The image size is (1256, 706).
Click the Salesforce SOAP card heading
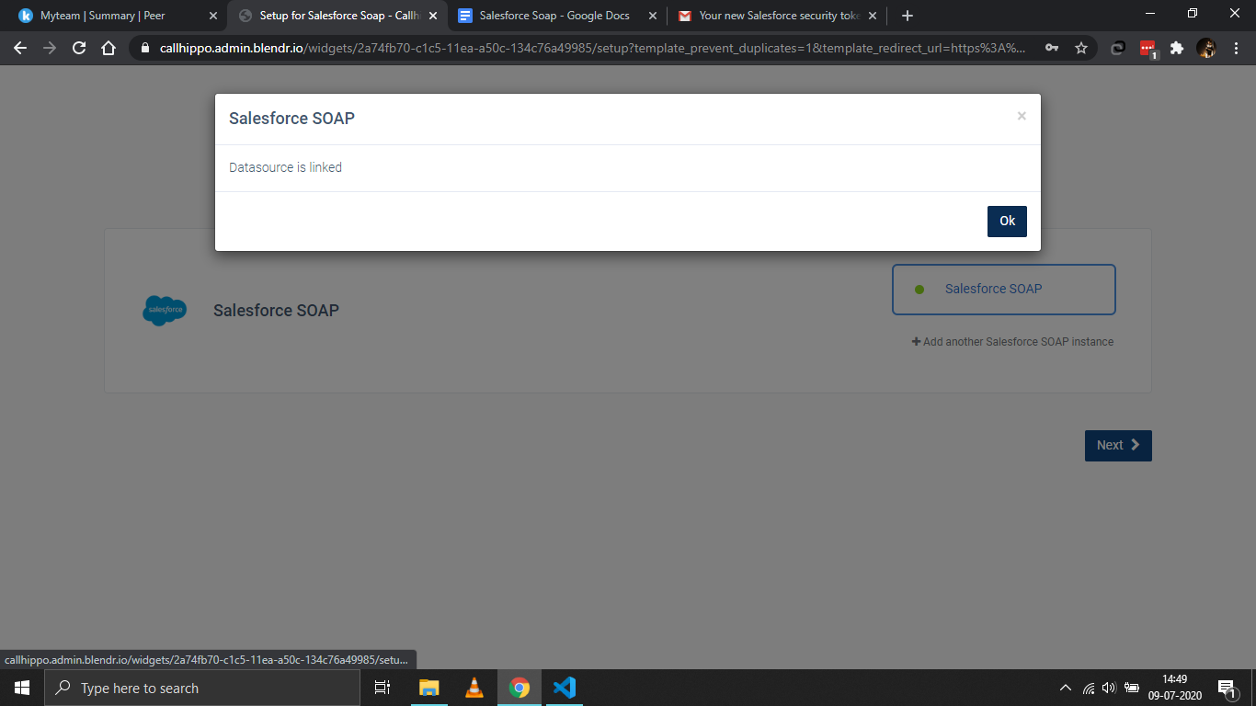tap(276, 311)
